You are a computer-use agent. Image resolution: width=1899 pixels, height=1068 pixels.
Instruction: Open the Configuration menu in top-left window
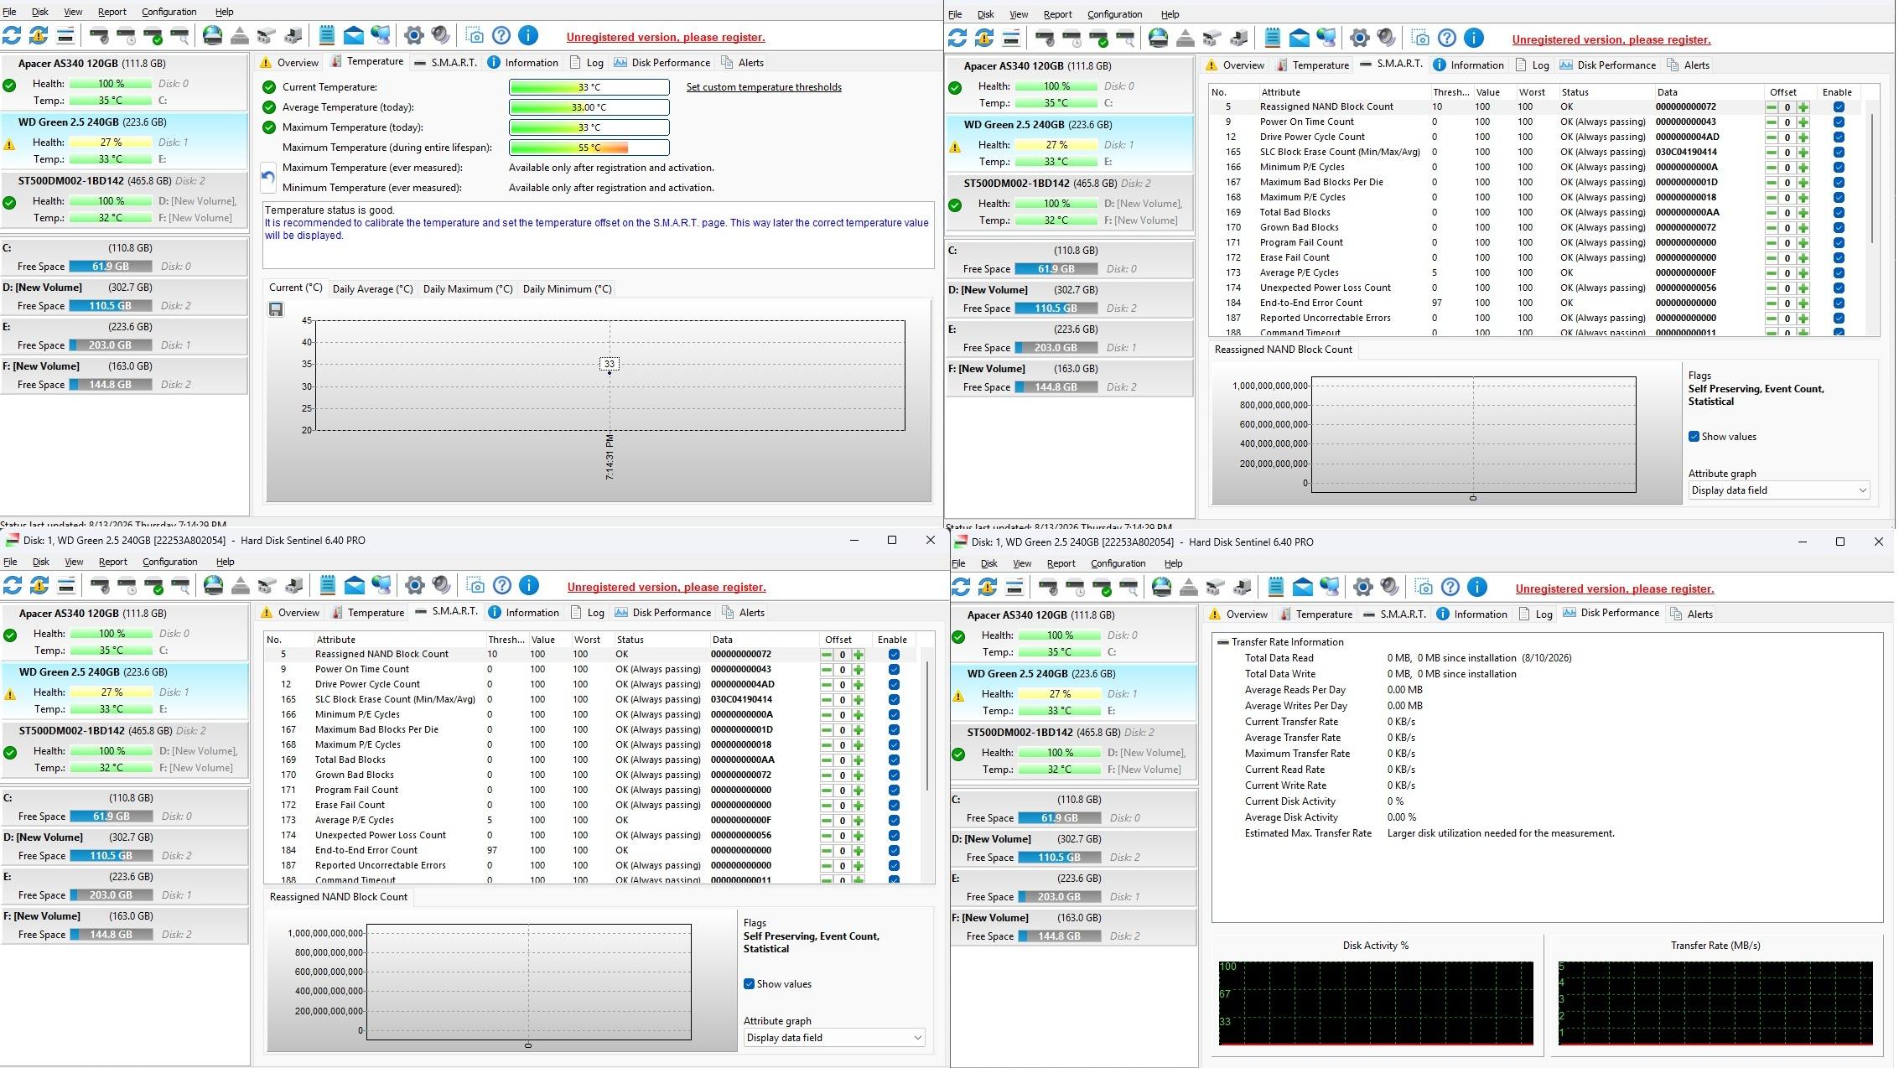point(169,12)
